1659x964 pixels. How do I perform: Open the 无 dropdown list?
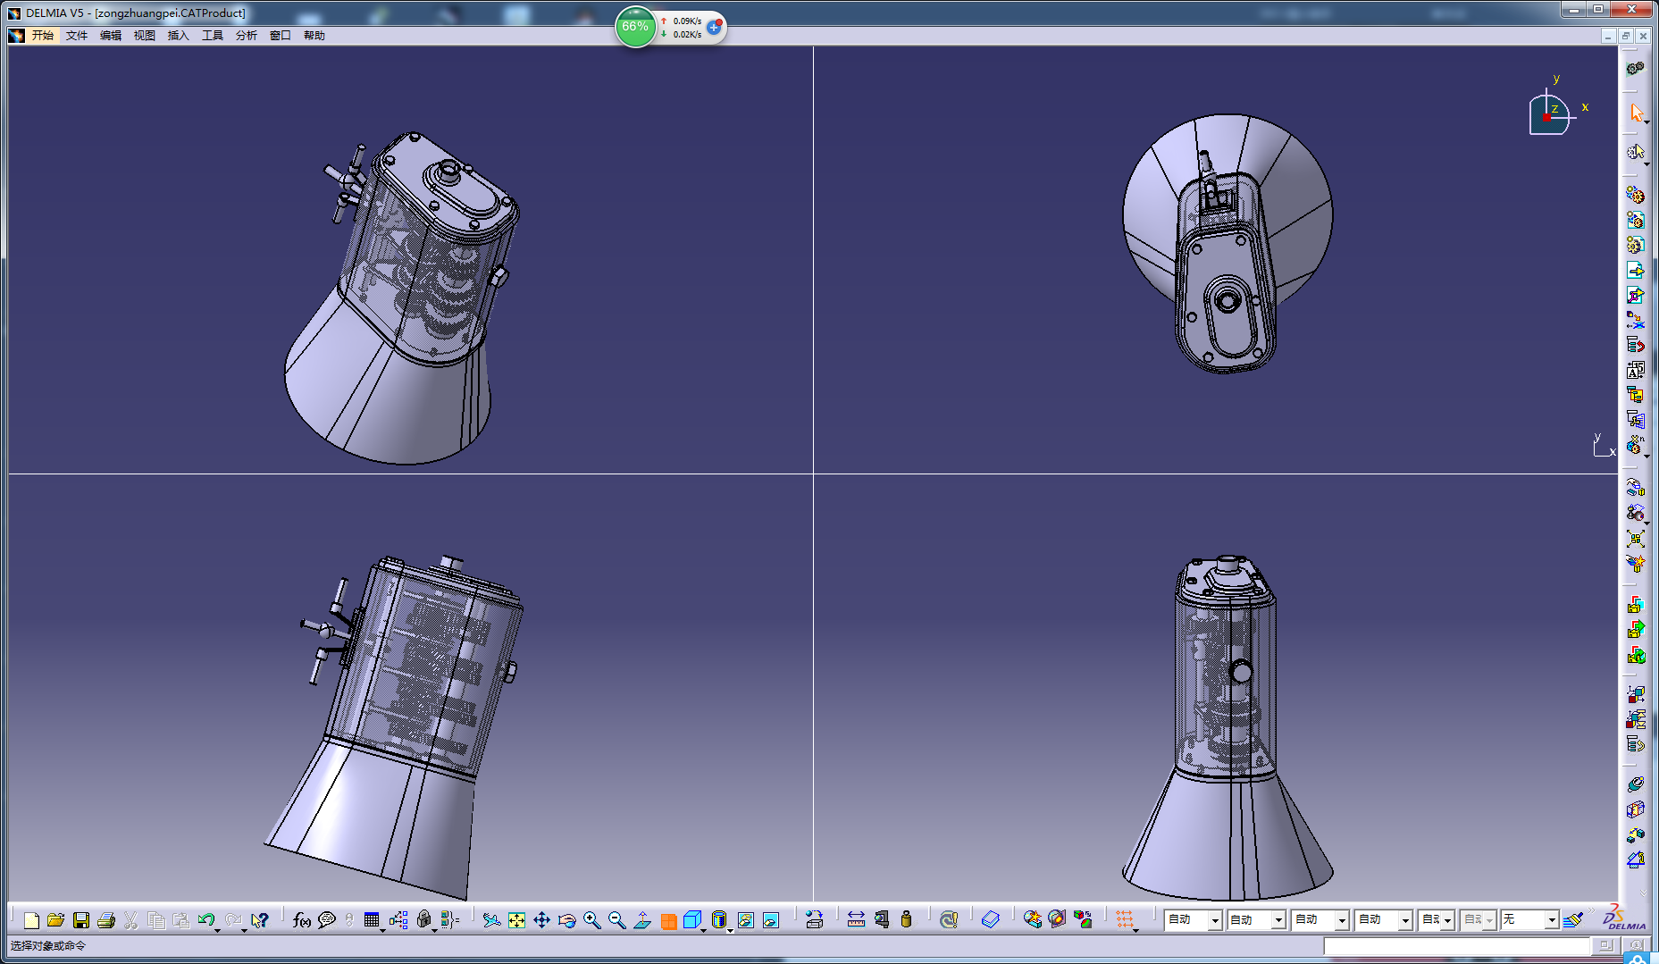[x=1552, y=920]
